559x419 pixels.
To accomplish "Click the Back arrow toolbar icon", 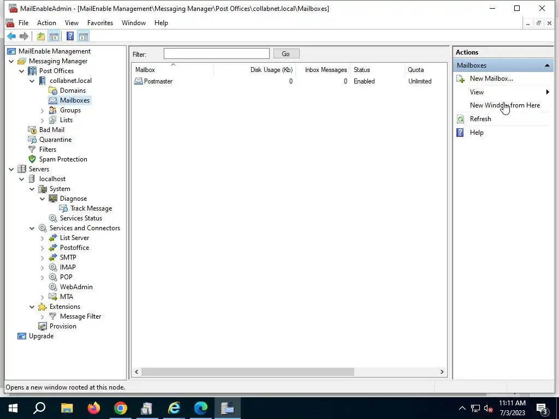I will (11, 36).
